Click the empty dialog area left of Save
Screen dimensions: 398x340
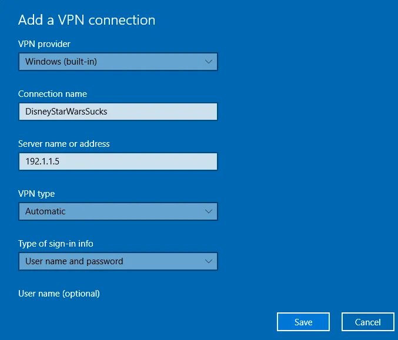pyautogui.click(x=147, y=322)
